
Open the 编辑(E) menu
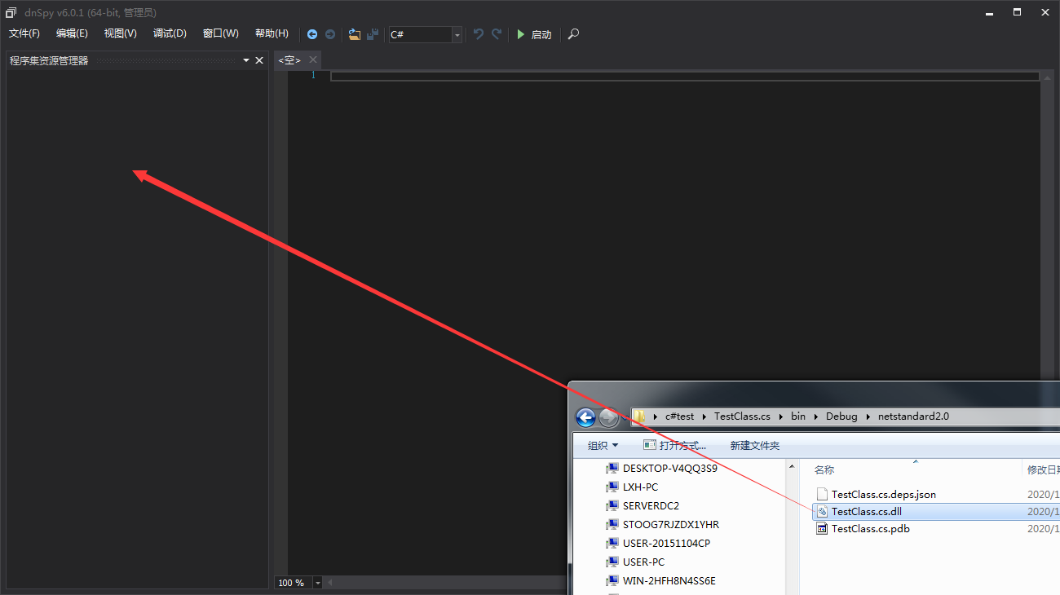point(72,33)
